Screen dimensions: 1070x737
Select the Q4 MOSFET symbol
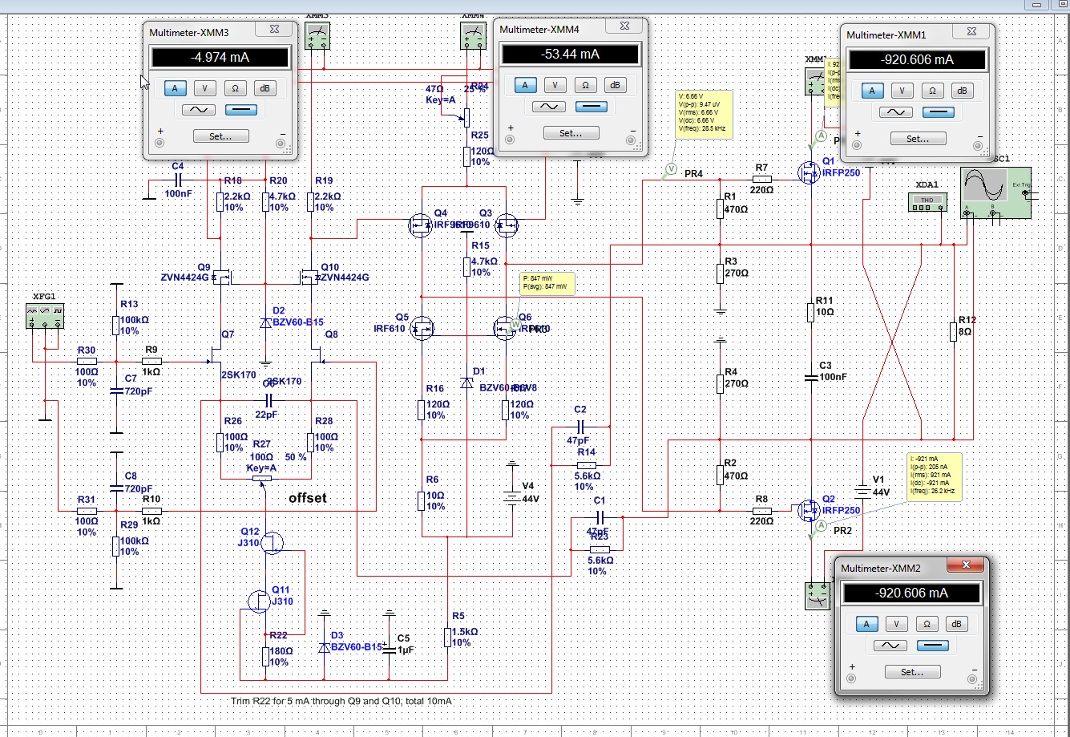(x=420, y=225)
